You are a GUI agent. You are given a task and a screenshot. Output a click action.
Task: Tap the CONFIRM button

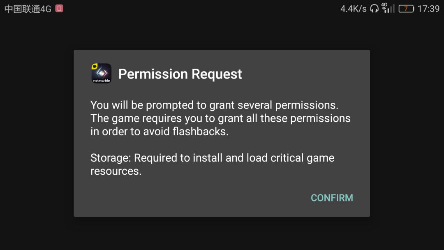point(332,198)
